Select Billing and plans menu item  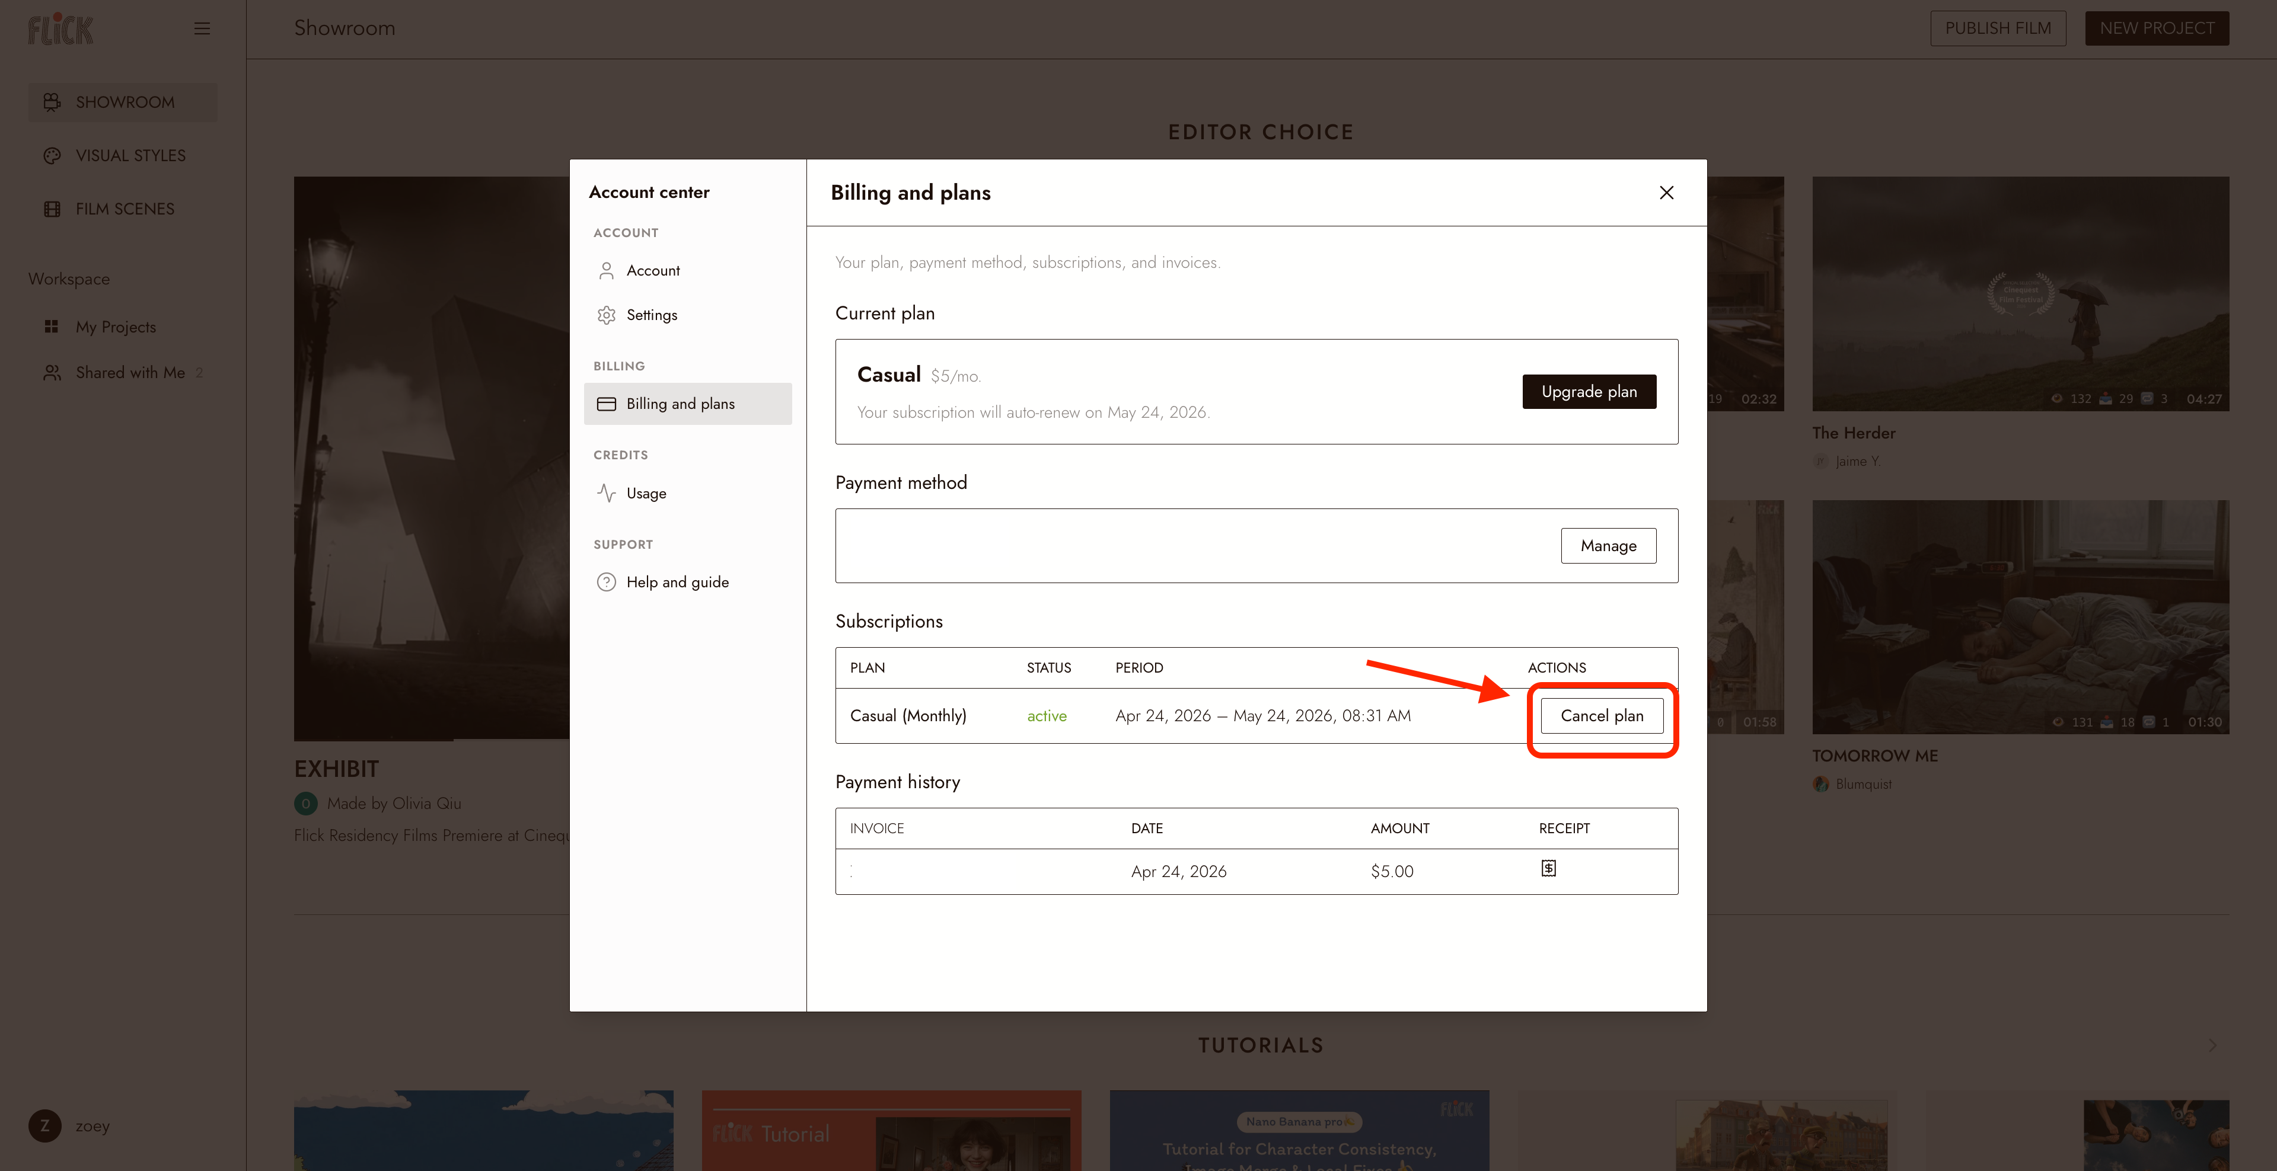pos(688,404)
